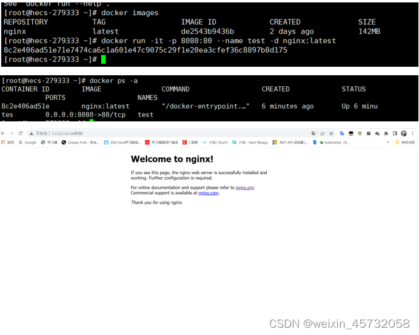The height and width of the screenshot is (335, 419).
Task: Click the Up 6 minu status value
Action: click(x=360, y=106)
